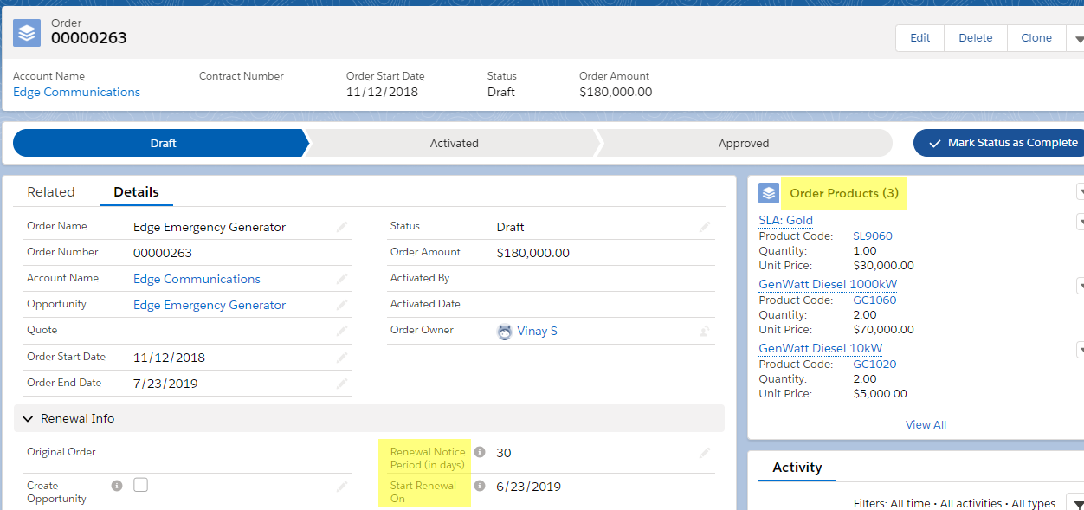Show info tooltip for Start Renewal On
This screenshot has width=1084, height=510.
pos(480,486)
